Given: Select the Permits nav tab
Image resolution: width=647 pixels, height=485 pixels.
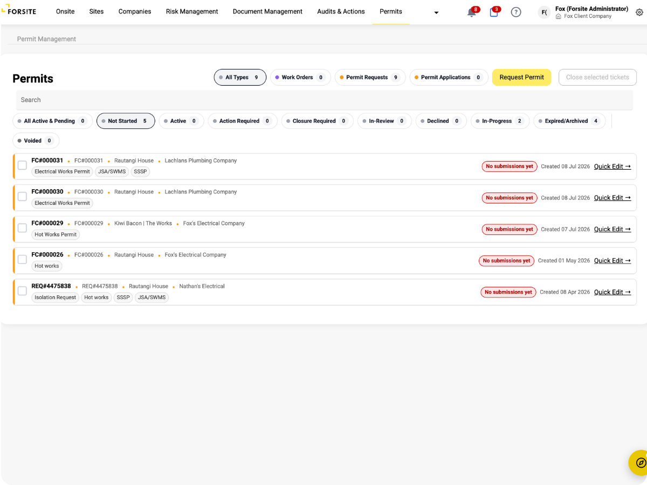Looking at the screenshot, I should [x=391, y=11].
